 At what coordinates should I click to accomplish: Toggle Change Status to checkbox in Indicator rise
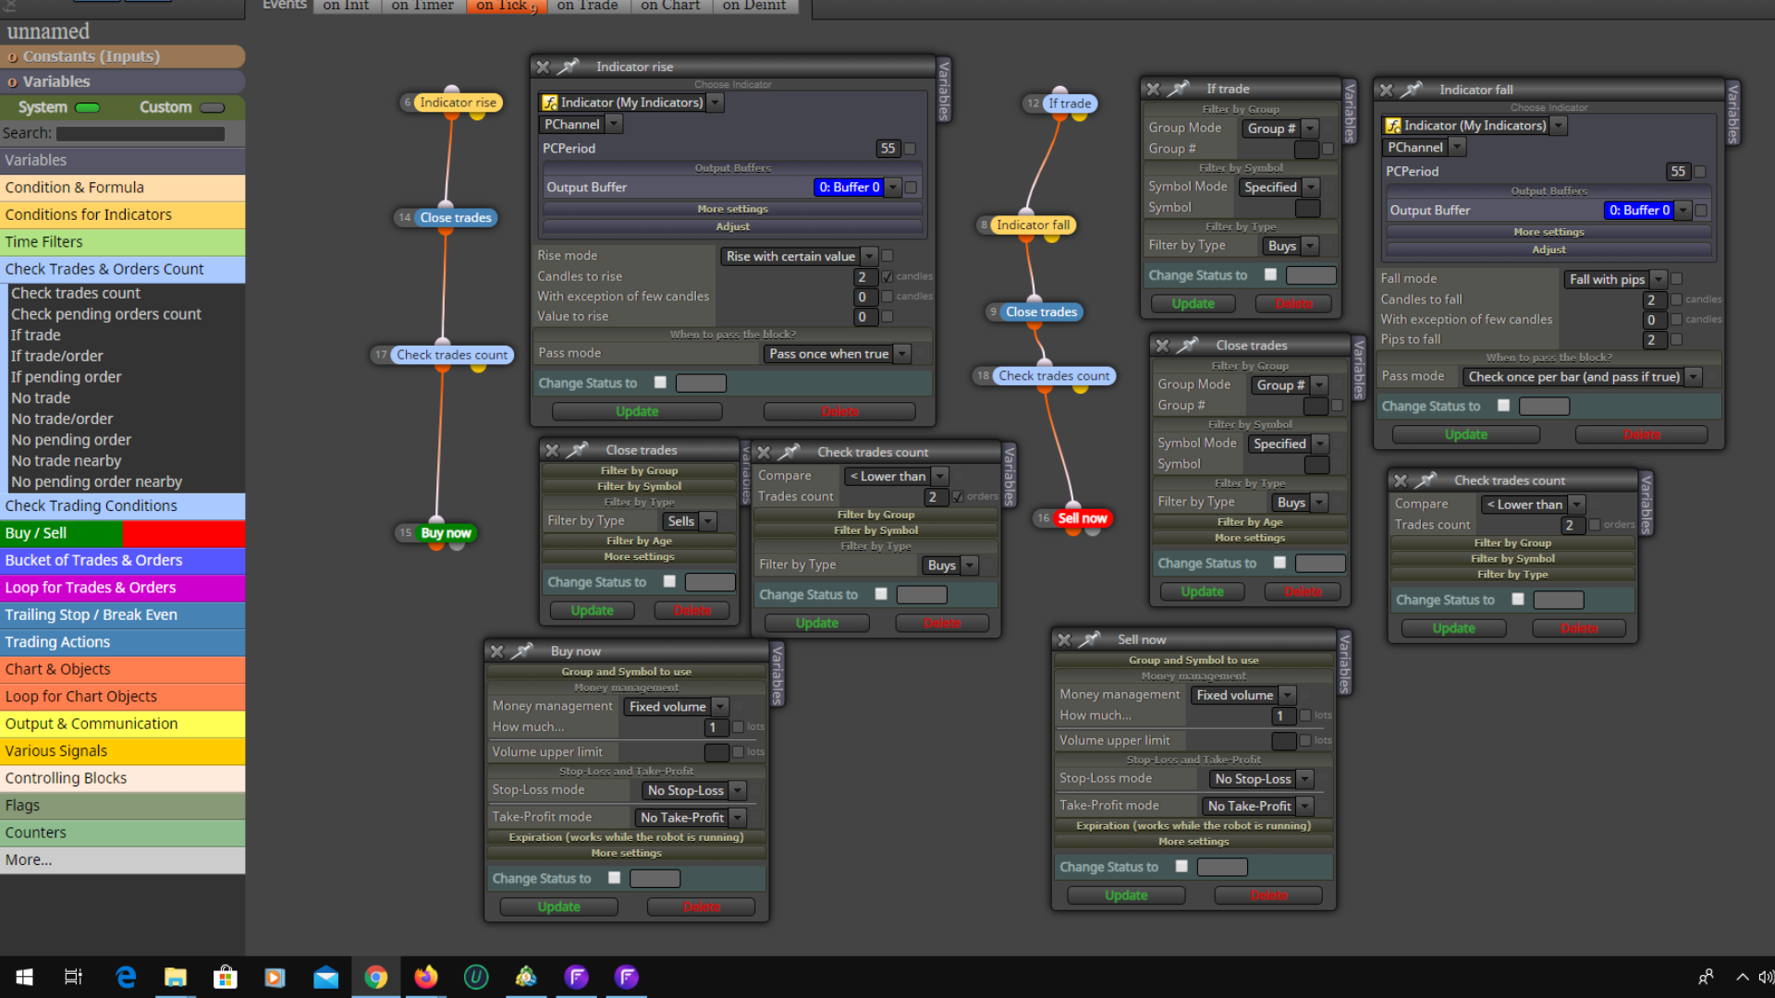point(660,383)
